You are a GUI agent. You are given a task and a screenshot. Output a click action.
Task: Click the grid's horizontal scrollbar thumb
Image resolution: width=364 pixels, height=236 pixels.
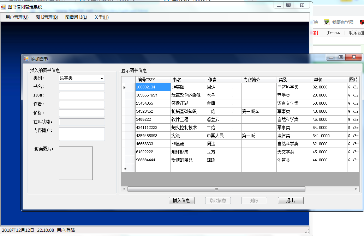point(216,189)
